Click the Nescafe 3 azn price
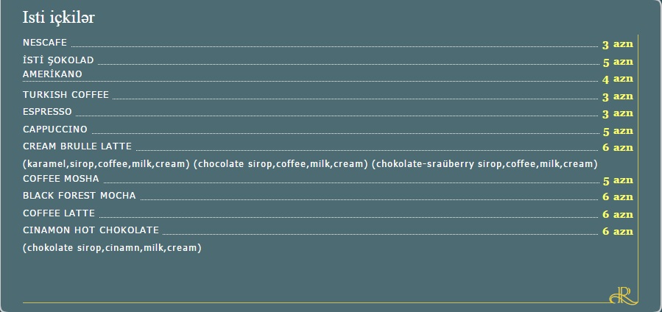The image size is (662, 312). click(618, 45)
